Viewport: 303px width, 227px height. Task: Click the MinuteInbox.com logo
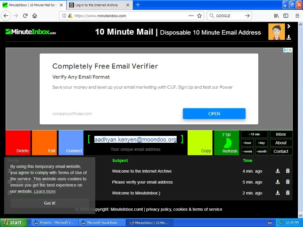click(x=31, y=32)
